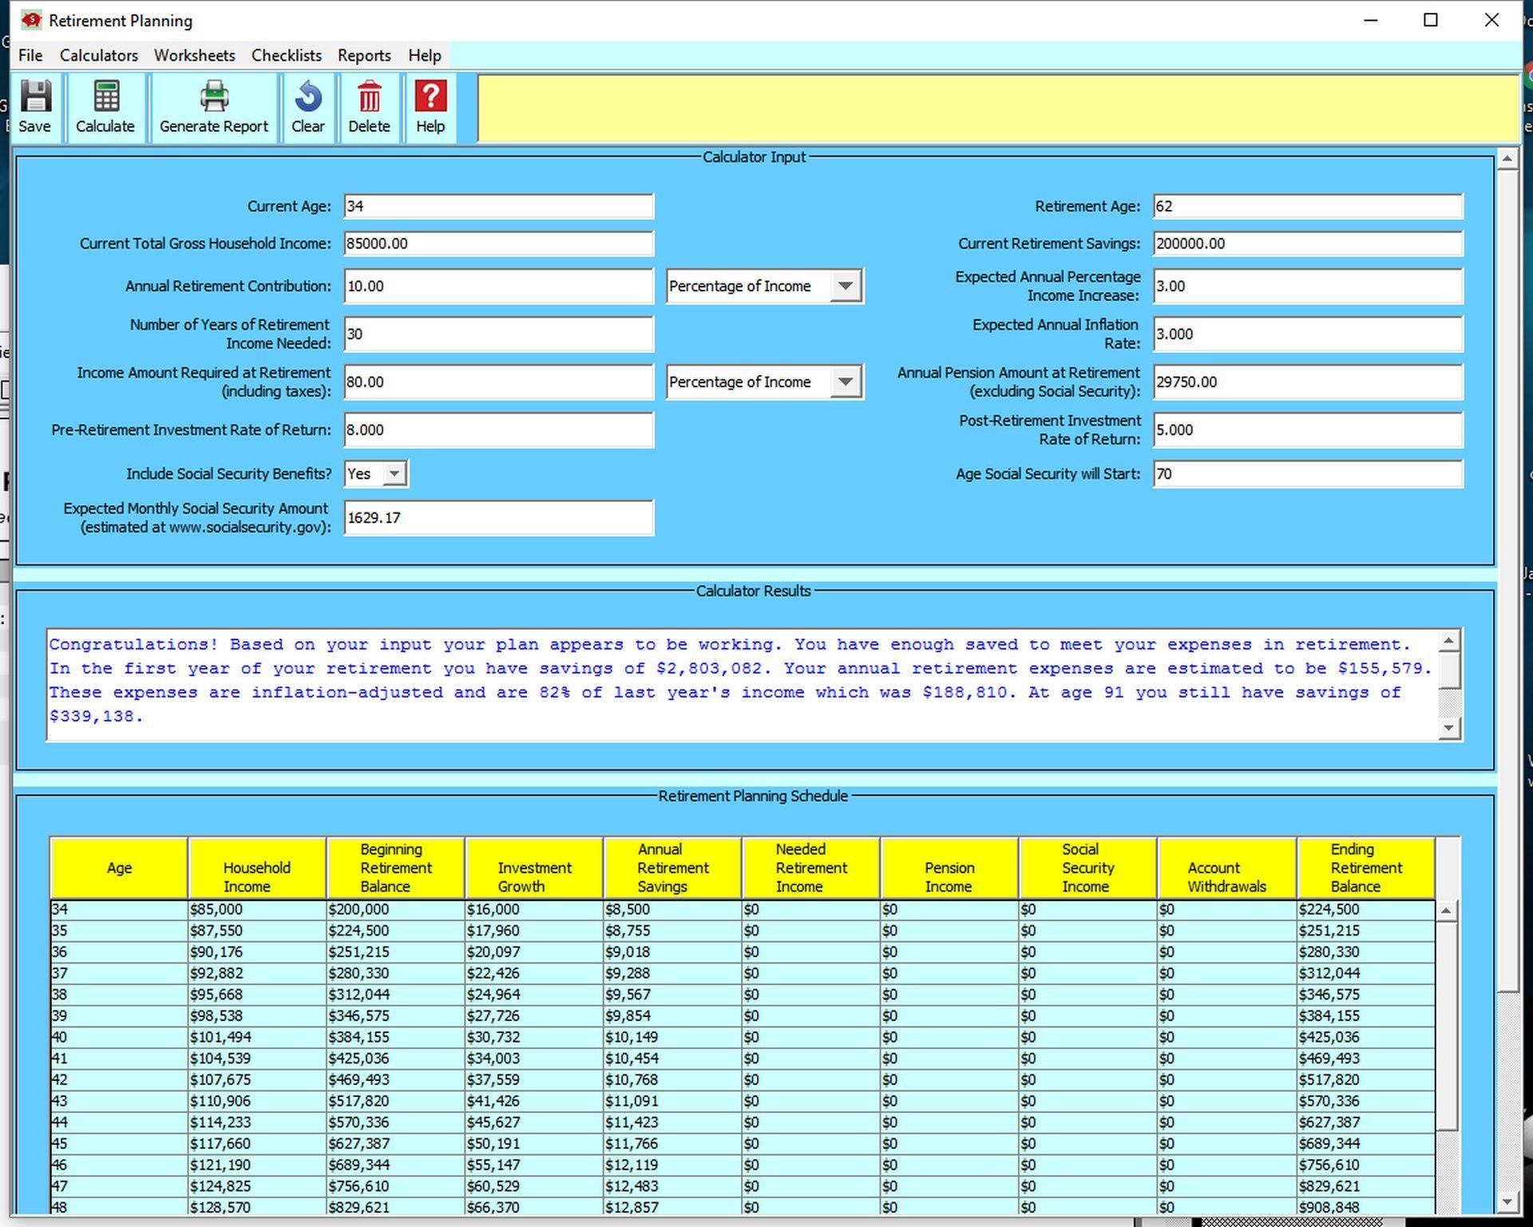Click the Current Age input field
The image size is (1533, 1227).
pyautogui.click(x=499, y=206)
